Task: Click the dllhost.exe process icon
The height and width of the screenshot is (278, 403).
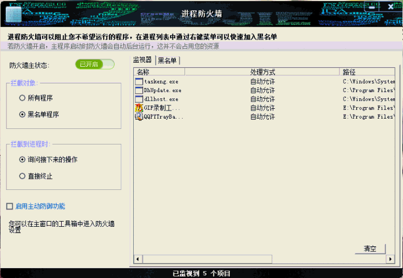Action: pos(139,99)
